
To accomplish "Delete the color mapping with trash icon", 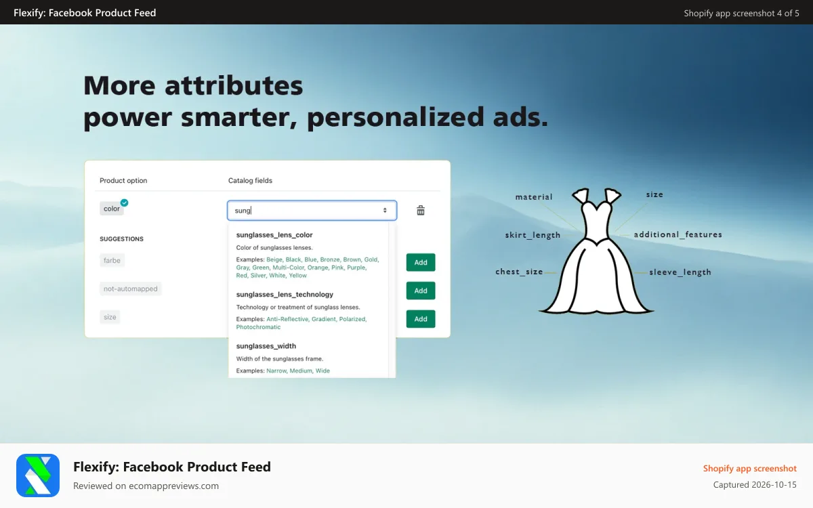I will [421, 211].
